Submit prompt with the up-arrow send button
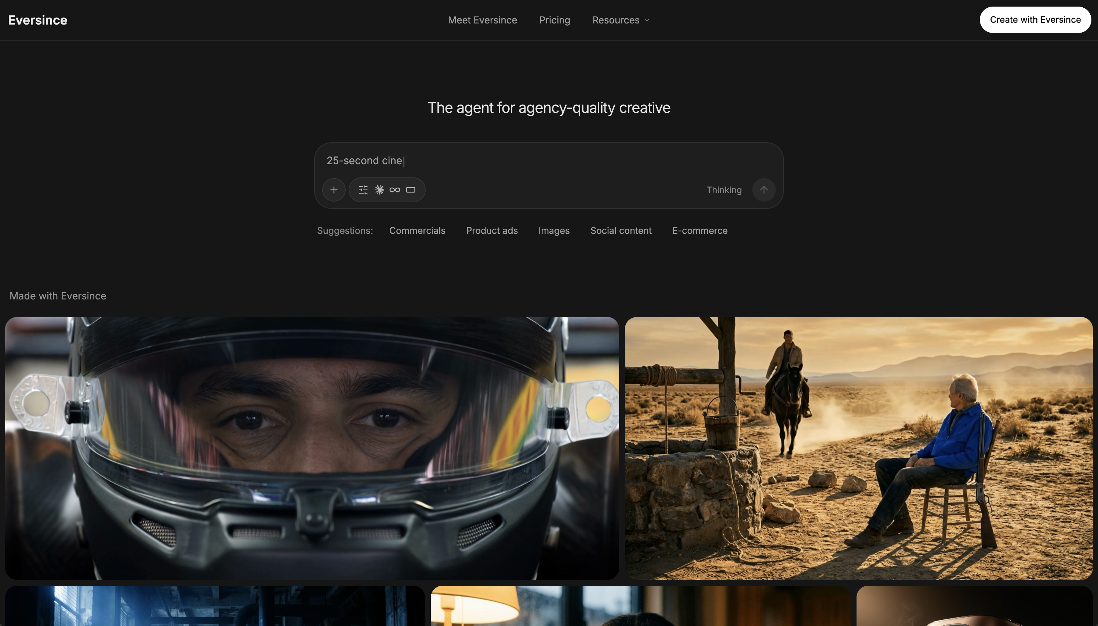This screenshot has height=626, width=1098. 764,189
